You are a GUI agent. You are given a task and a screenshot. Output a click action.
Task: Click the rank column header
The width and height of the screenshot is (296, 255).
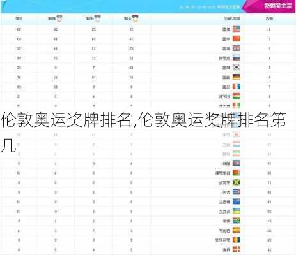click(x=269, y=18)
